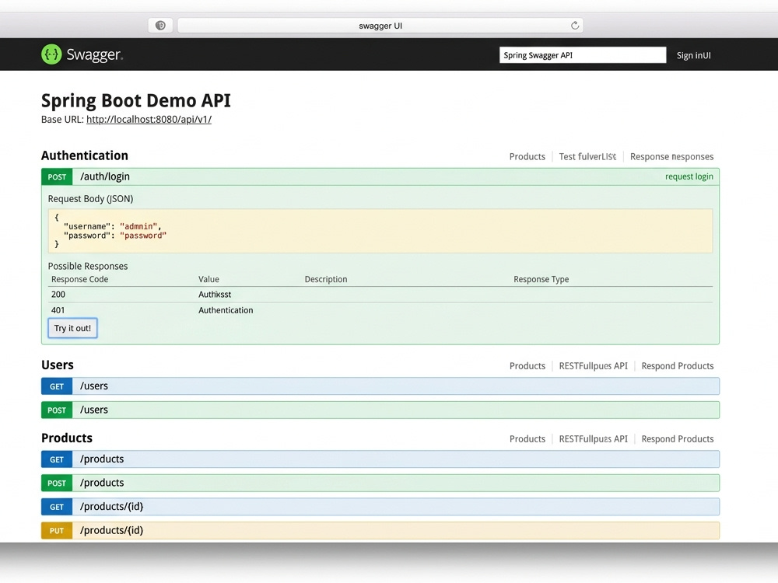778x583 pixels.
Task: Click the "admnin" username value
Action: 138,226
